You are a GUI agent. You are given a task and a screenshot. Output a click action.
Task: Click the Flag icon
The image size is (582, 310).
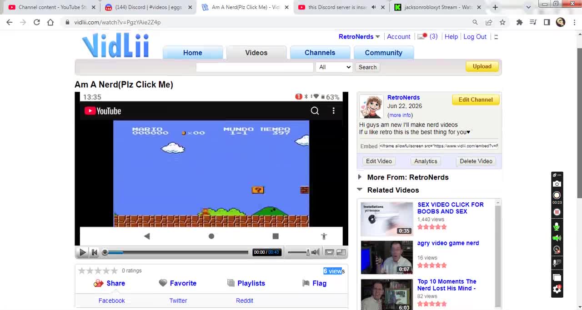coord(306,283)
